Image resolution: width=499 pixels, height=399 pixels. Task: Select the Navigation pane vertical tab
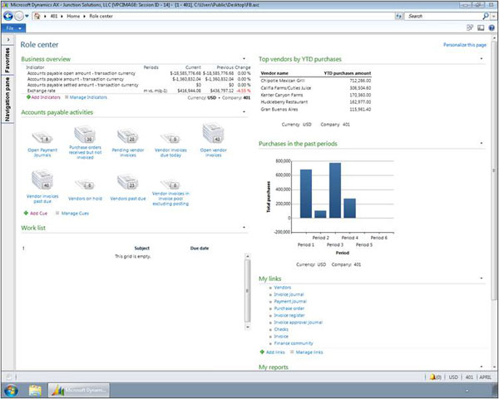pyautogui.click(x=8, y=99)
